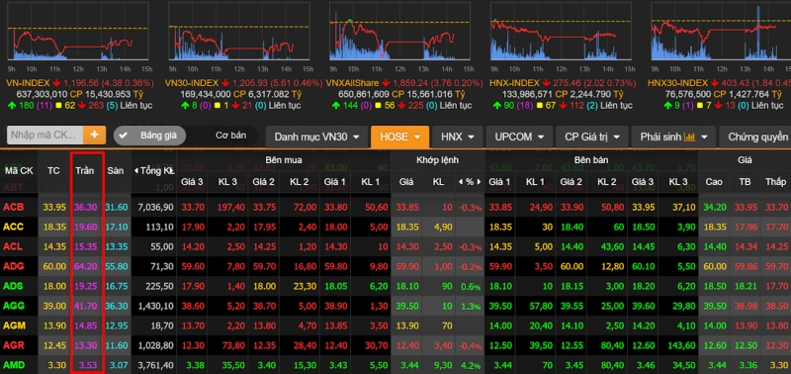Screen dimensions: 791x374
Task: Click Liên tục status under HNX-INDEX
Action: (614, 106)
